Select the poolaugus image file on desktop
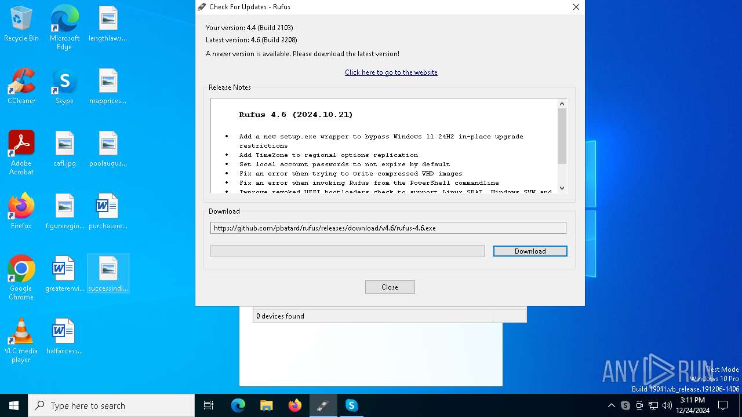 pos(108,149)
